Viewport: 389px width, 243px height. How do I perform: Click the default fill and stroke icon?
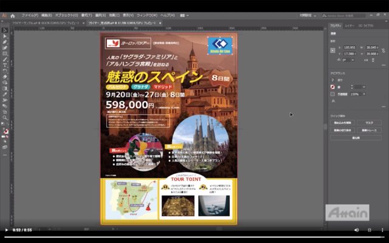[x=2, y=123]
